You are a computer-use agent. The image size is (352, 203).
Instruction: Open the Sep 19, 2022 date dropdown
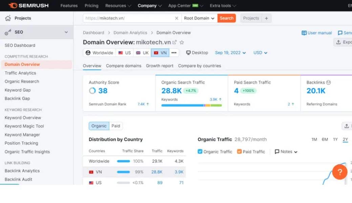pos(230,53)
